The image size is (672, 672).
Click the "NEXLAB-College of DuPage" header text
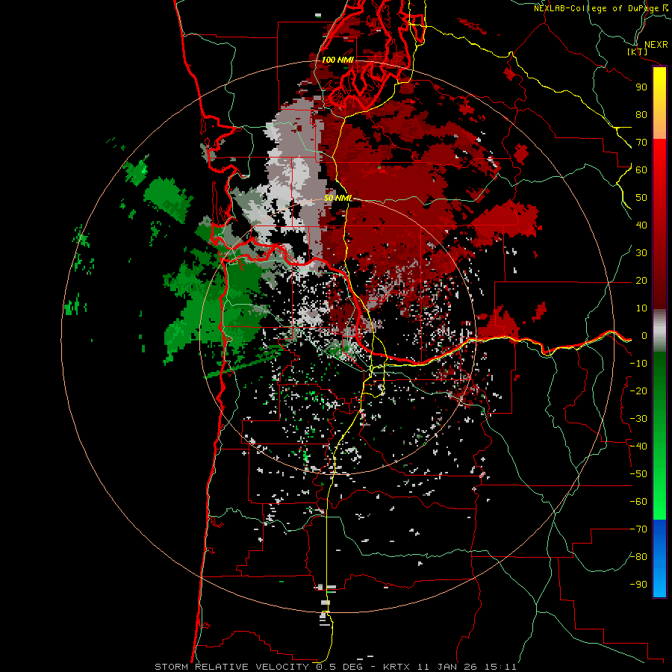[597, 8]
